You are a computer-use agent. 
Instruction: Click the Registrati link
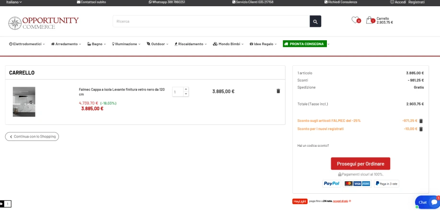point(417,2)
